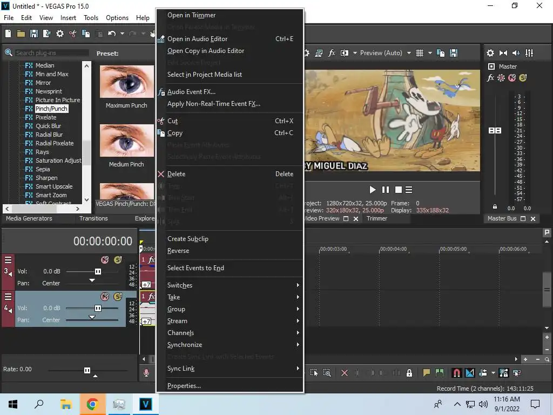553x415 pixels.
Task: Click the lock event padlock icon
Action: tap(409, 373)
